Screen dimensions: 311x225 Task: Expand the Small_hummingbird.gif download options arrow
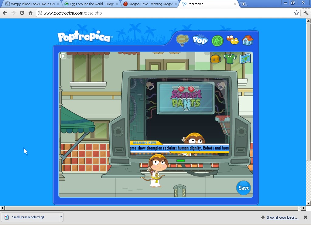pos(61,217)
